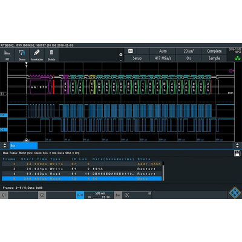Change the Auto trigger mode
Screen dimensions: 242x242
[163, 51]
